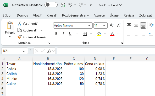
Task: Toggle underline formatting
Action: [x=70, y=34]
